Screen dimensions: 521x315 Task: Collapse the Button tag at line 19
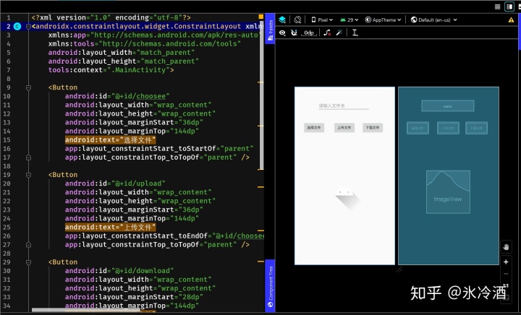coord(28,175)
